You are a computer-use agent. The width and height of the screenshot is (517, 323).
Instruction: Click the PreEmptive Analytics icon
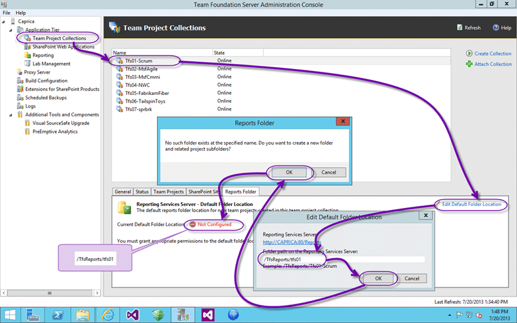coord(27,132)
